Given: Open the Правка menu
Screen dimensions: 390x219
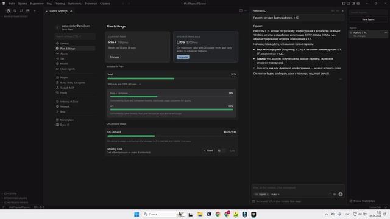Looking at the screenshot, I should (23, 4).
